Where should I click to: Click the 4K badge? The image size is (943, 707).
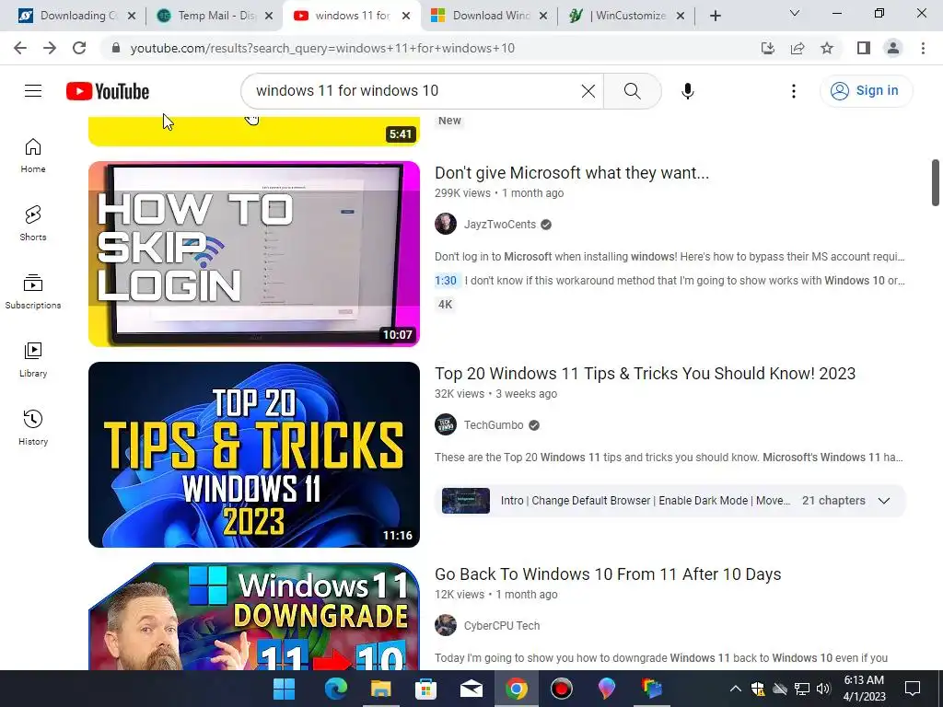pyautogui.click(x=445, y=304)
